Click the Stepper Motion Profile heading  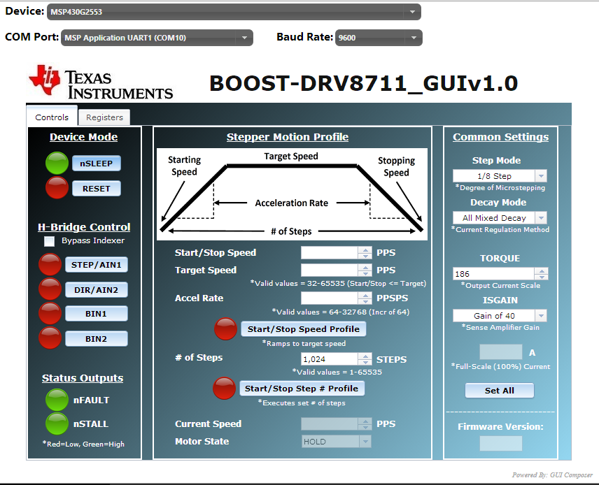click(x=288, y=137)
